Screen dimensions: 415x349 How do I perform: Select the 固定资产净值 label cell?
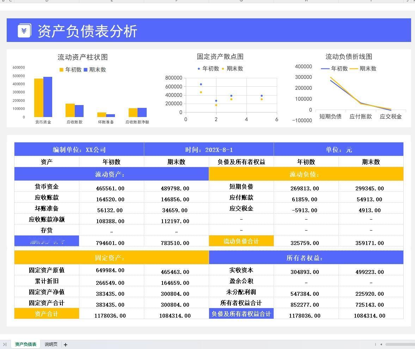(x=47, y=292)
